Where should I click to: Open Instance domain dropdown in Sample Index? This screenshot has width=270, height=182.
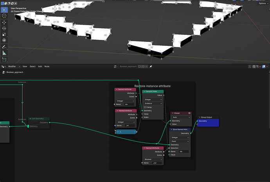point(153,103)
